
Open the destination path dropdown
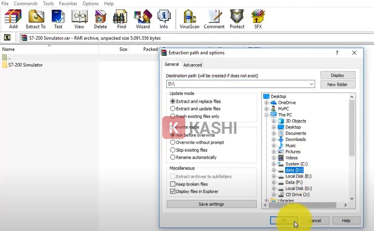[x=311, y=84]
